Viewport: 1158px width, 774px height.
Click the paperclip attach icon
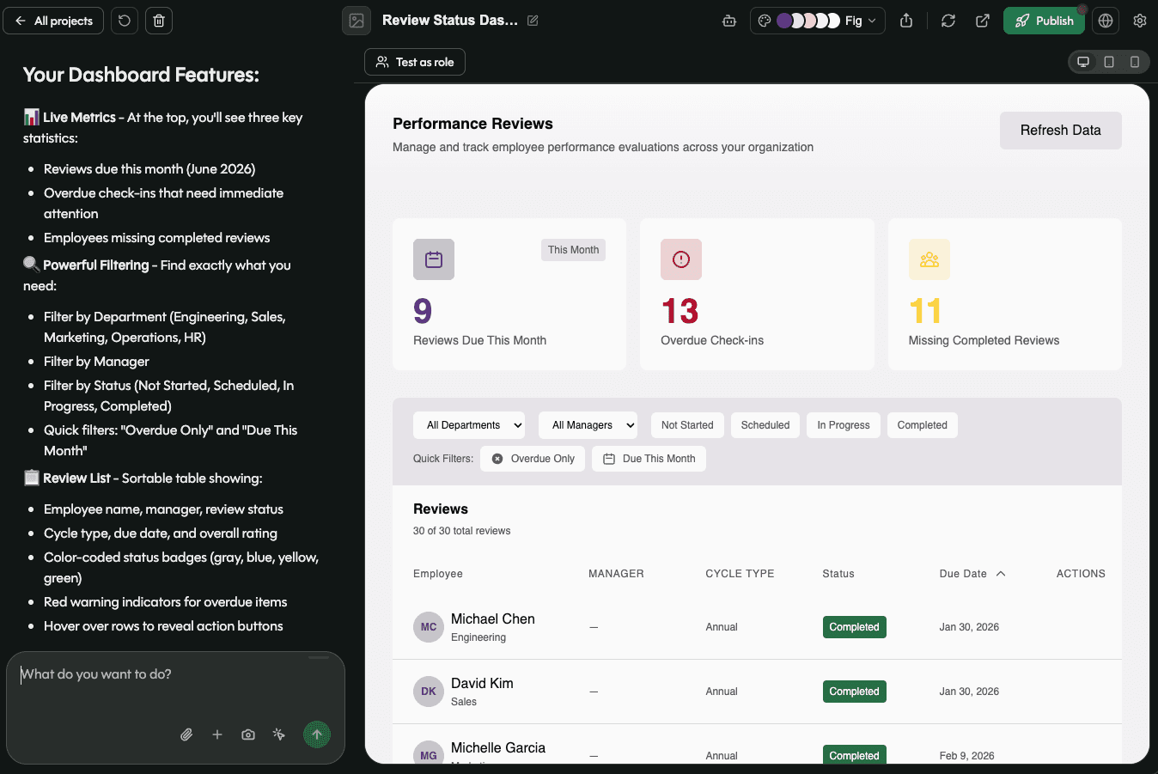coord(186,734)
